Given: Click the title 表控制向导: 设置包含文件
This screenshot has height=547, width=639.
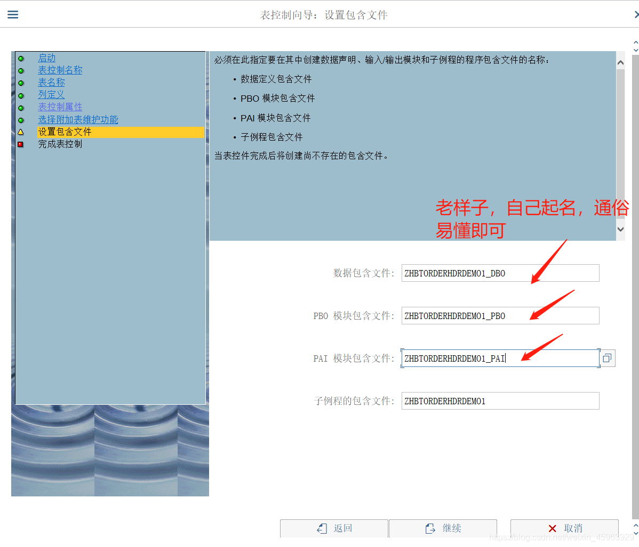Looking at the screenshot, I should (324, 15).
